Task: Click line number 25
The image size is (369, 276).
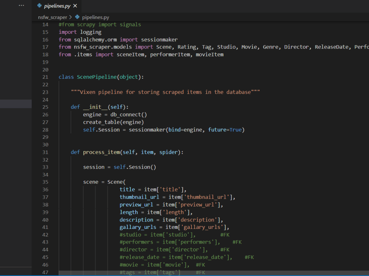Action: pos(45,107)
